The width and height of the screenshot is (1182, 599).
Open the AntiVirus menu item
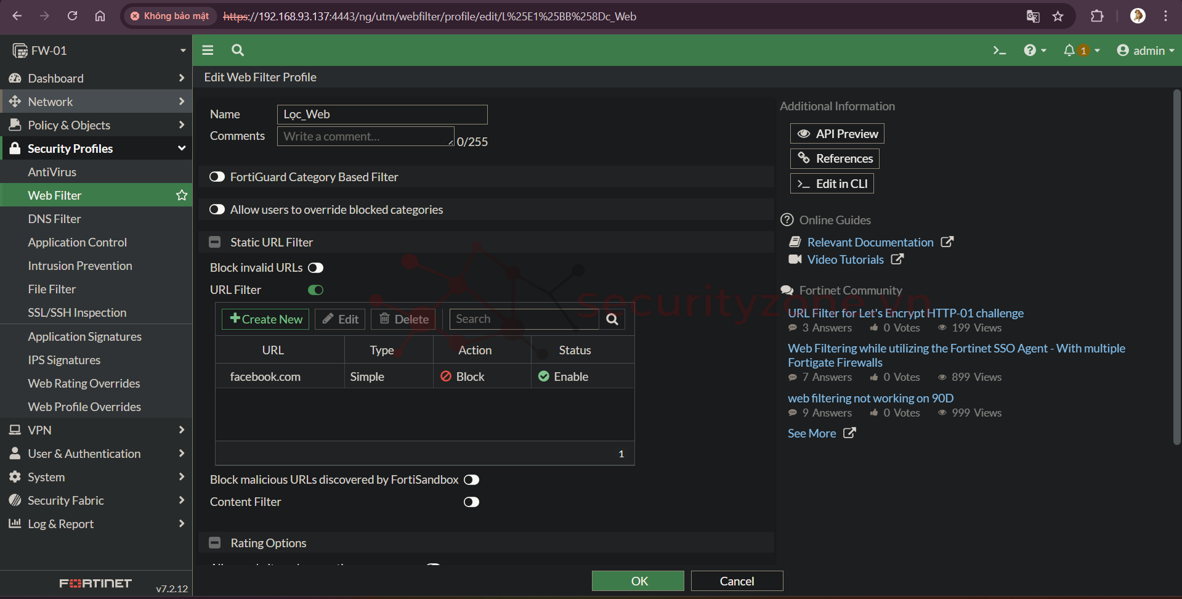click(52, 172)
